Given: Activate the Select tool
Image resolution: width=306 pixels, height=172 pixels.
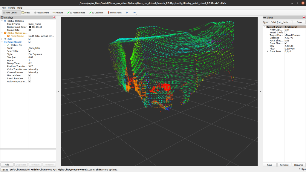Looking at the screenshot, I should click(x=25, y=13).
